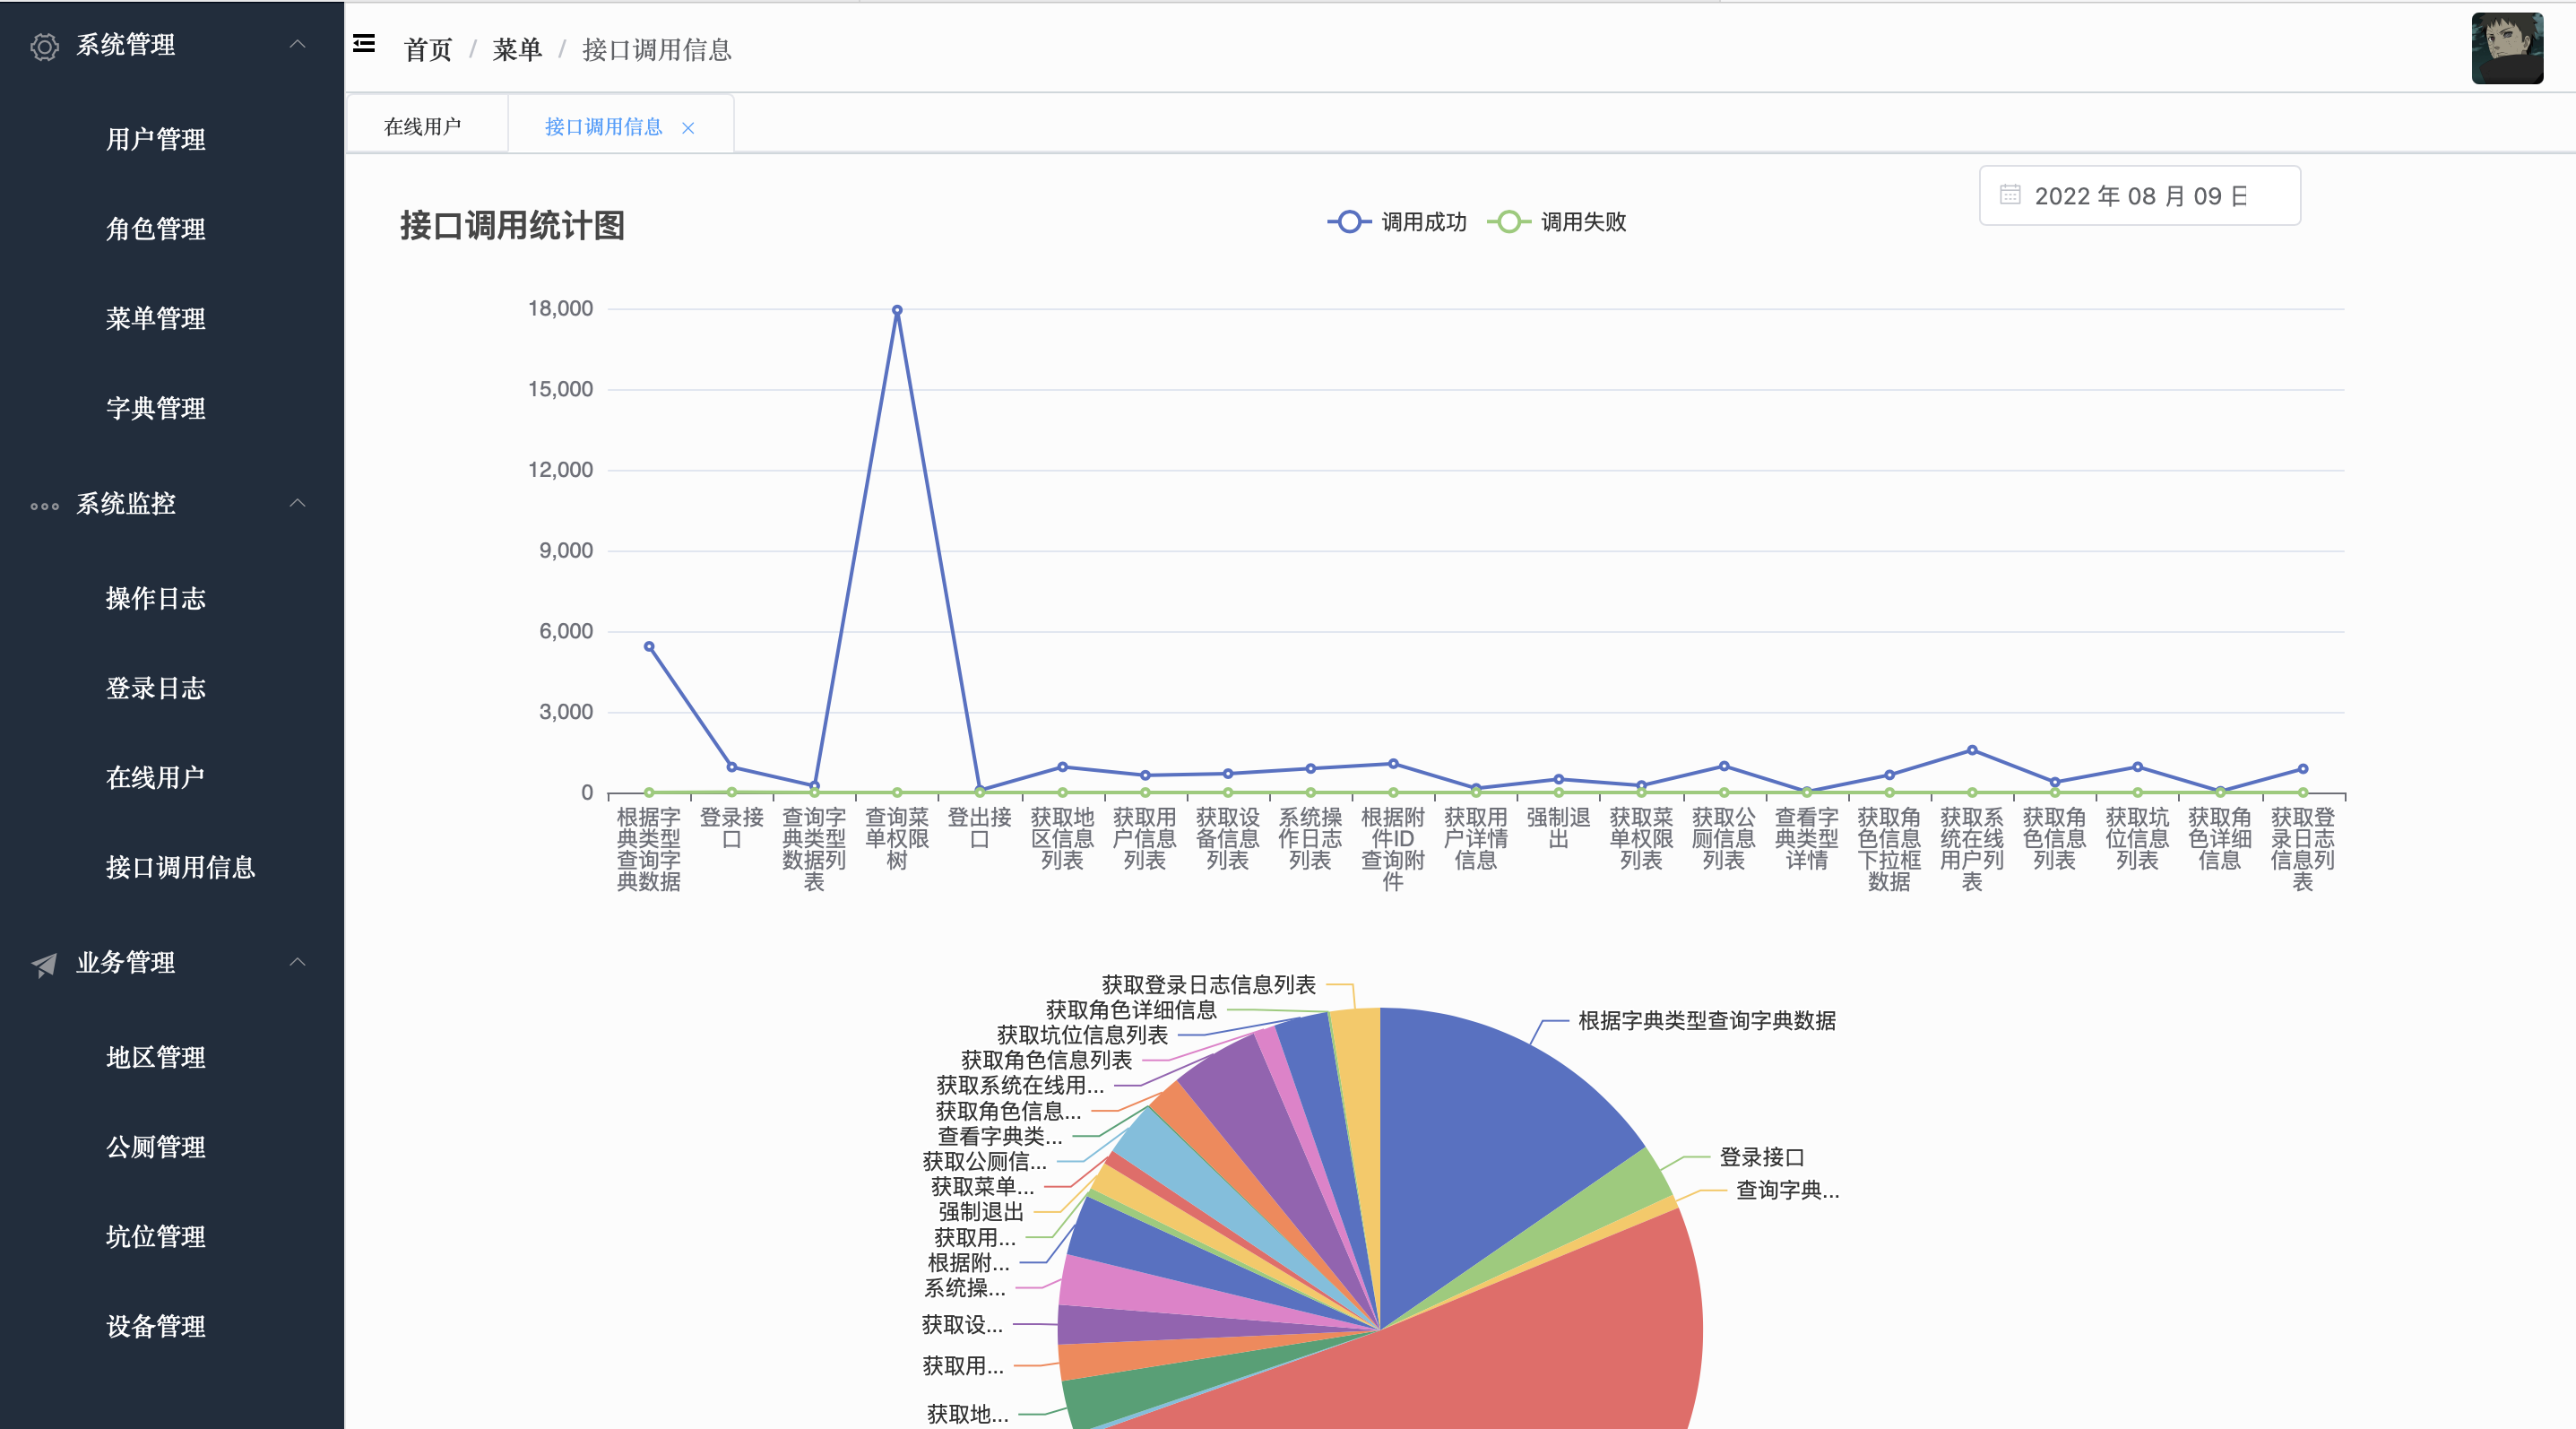Switch to the 在线用户 tab
Viewport: 2576px width, 1429px height.
(x=423, y=126)
